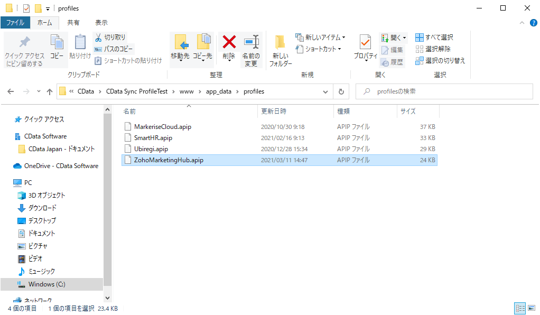Click the Paste (貼り付け) ribbon button
The image size is (540, 315).
coord(80,47)
